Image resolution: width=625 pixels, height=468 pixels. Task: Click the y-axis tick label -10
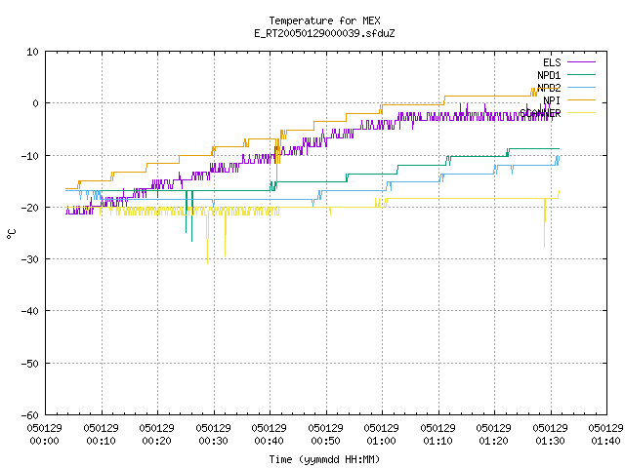pyautogui.click(x=30, y=156)
